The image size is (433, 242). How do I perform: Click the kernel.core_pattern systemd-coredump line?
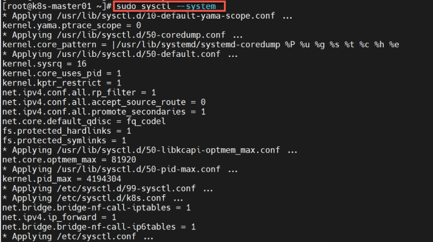coord(201,45)
